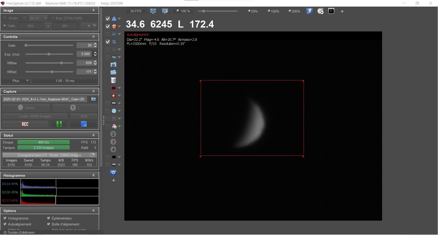This screenshot has height=235, width=438.
Task: Uncheck the Jupiter symbol tool checkbox
Action: point(108,42)
